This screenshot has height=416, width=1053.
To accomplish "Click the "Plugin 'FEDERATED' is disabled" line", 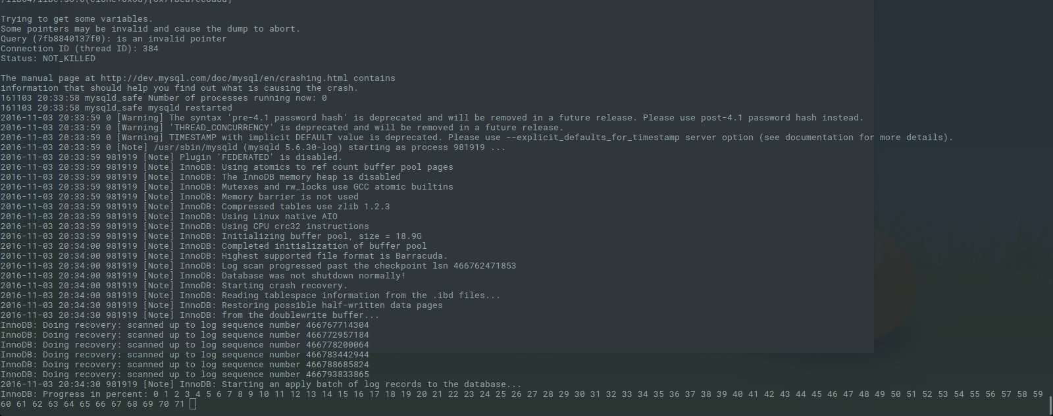I will click(x=261, y=157).
